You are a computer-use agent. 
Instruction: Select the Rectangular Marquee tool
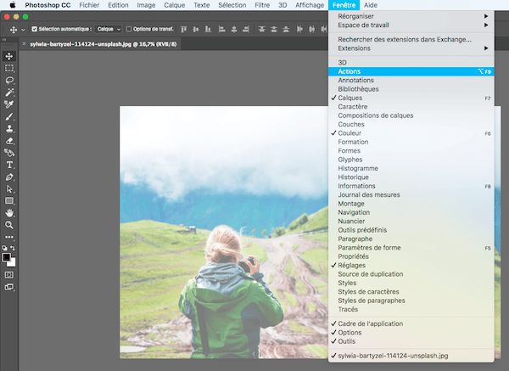(9, 68)
